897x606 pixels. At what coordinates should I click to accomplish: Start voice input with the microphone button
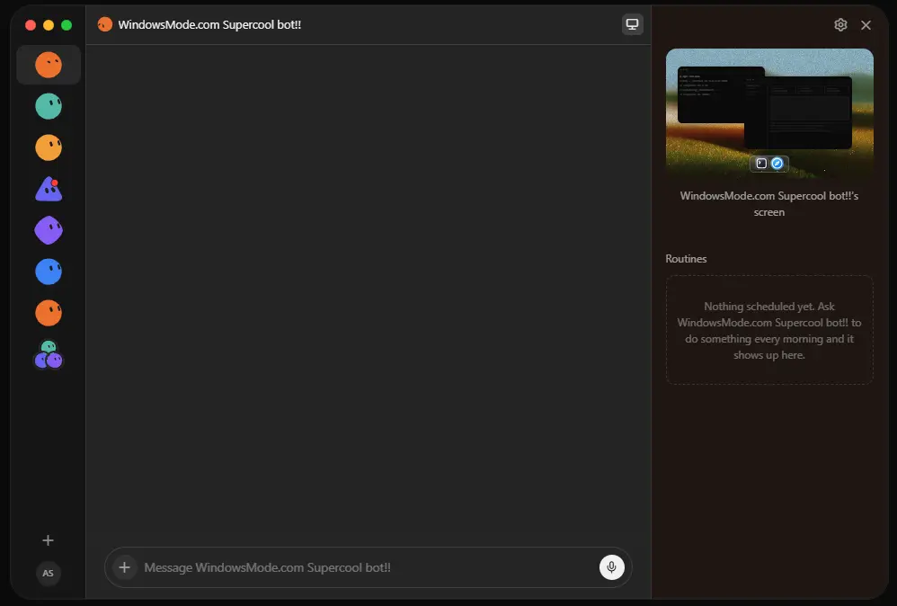click(611, 567)
